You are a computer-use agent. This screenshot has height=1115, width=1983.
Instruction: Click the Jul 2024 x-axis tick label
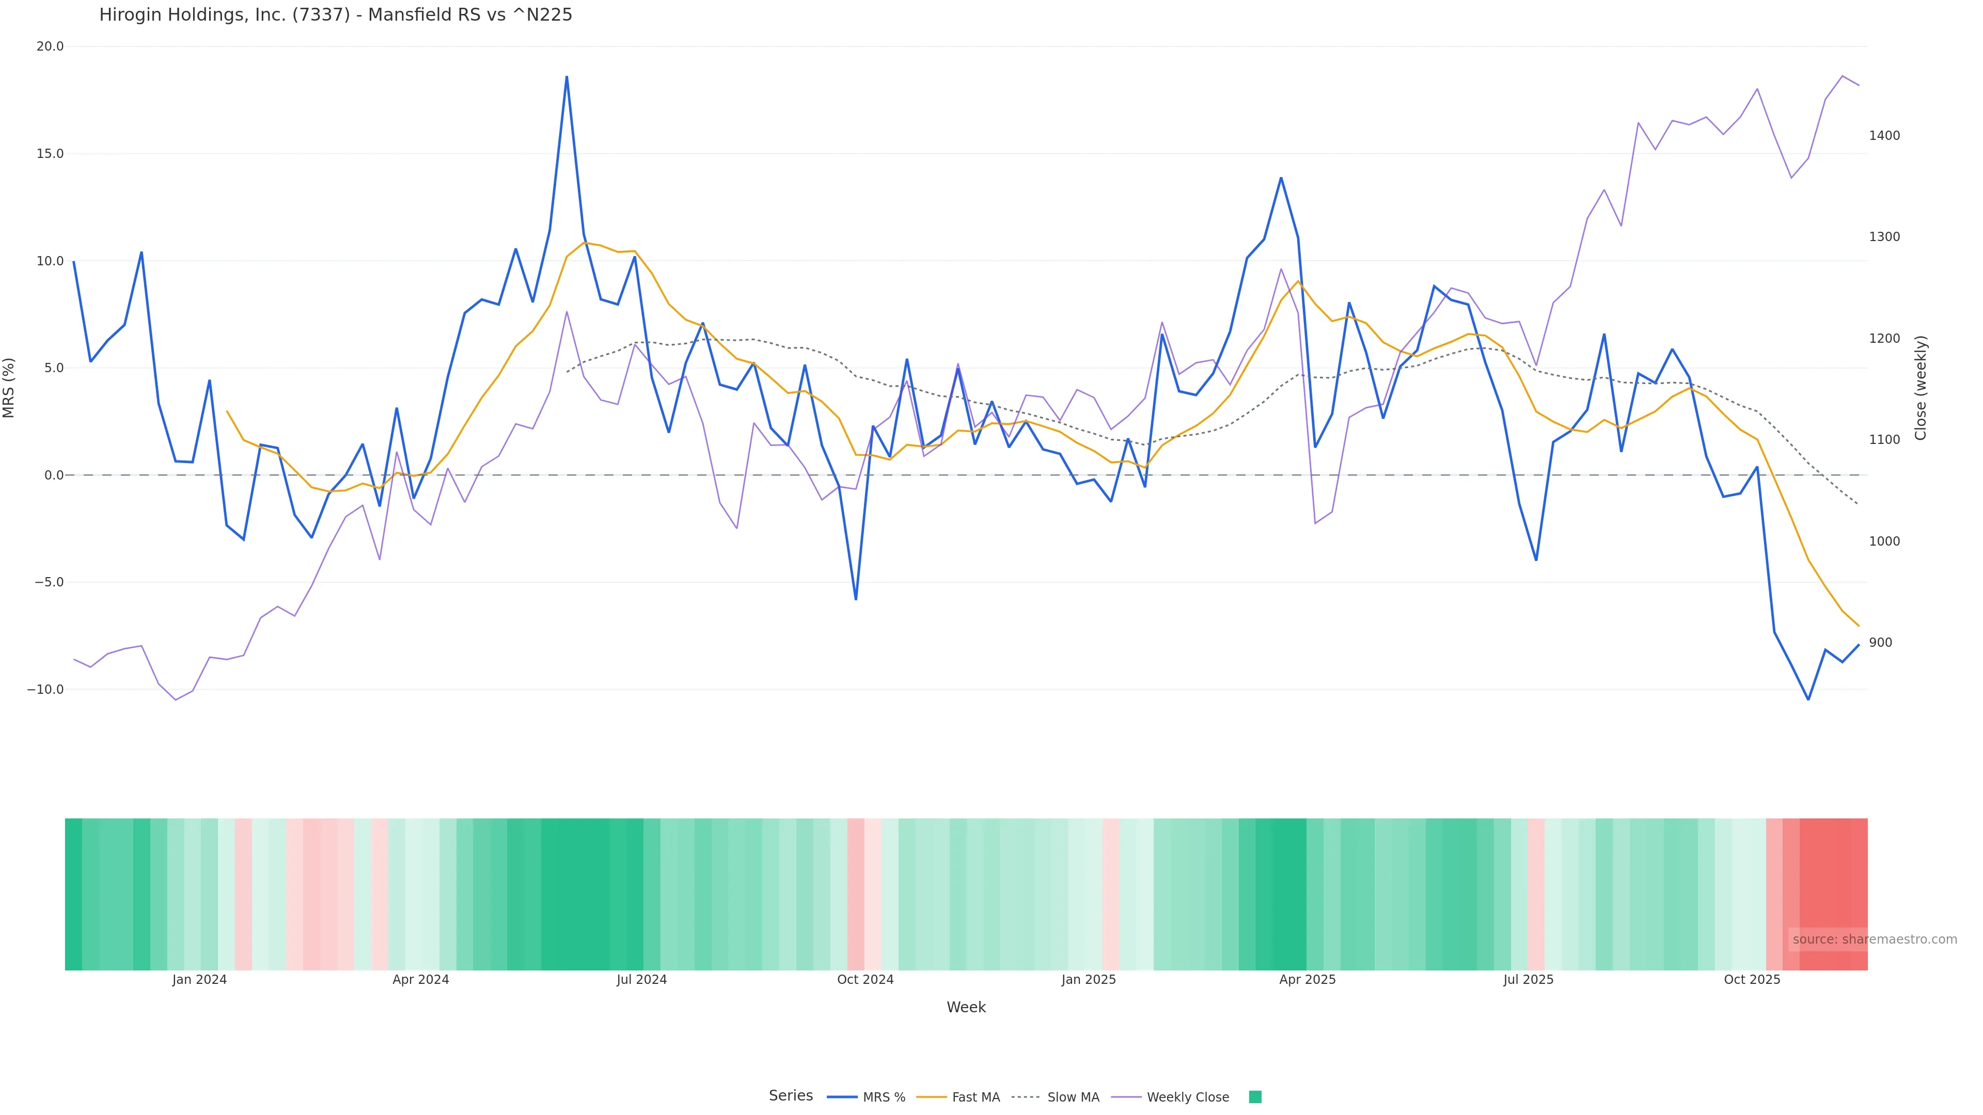[x=641, y=980]
